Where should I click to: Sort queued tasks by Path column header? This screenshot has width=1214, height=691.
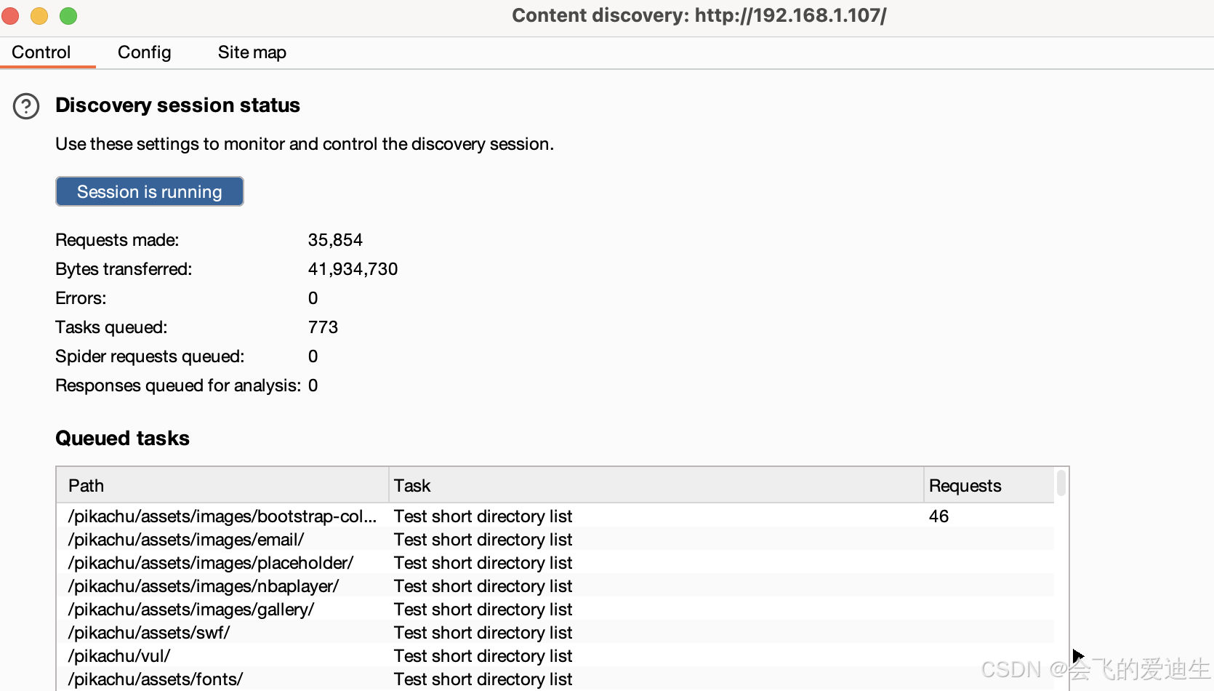(x=222, y=485)
